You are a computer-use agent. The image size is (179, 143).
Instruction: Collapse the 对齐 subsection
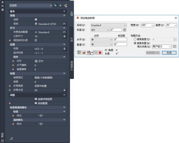(x=64, y=57)
